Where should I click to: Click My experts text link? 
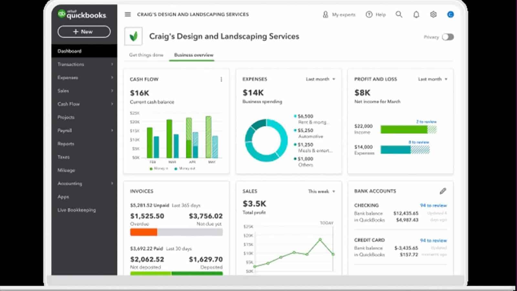click(343, 15)
